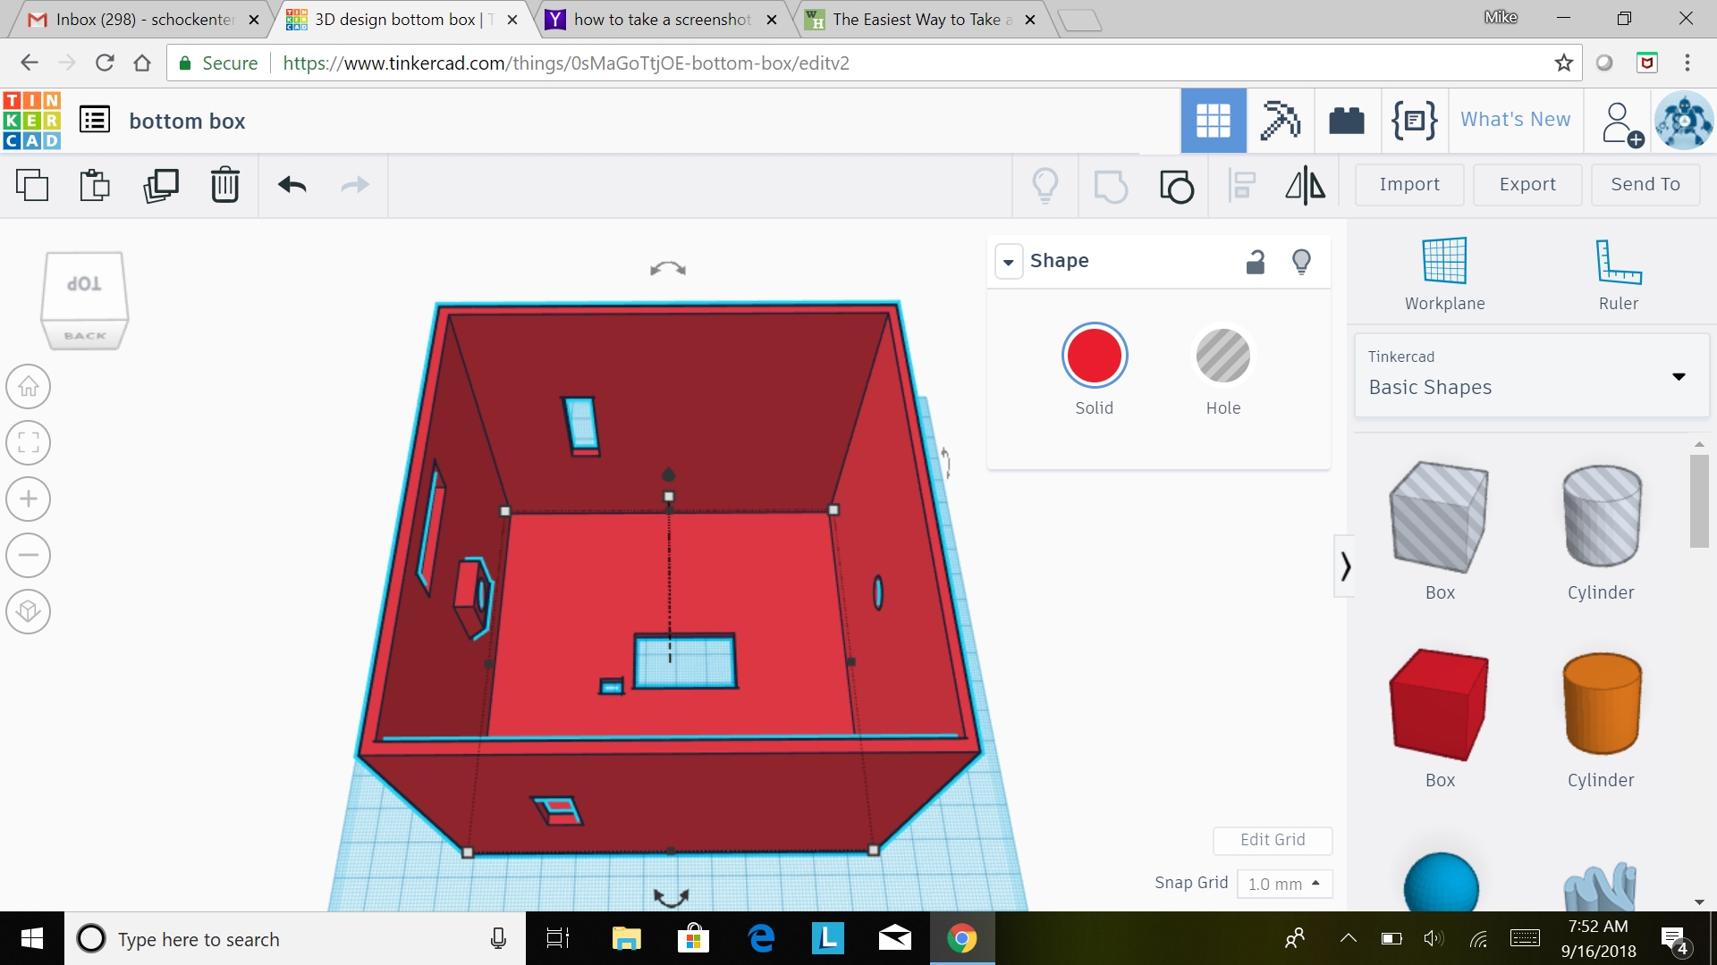
Task: Click the Group shapes icon
Action: pos(1111,186)
